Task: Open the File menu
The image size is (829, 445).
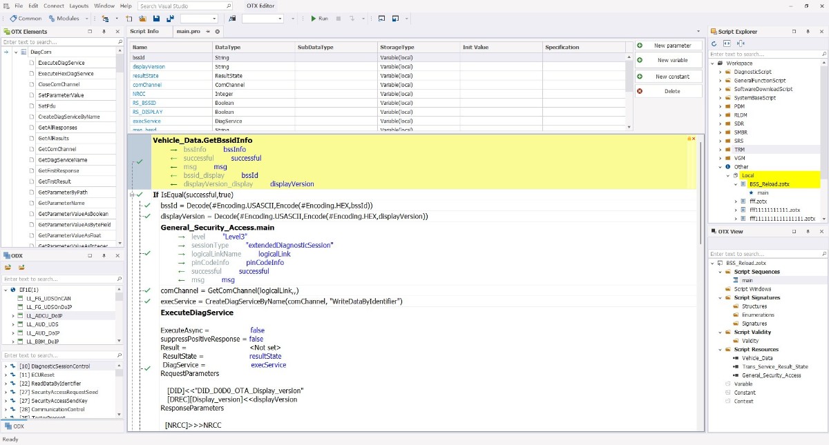Action: [19, 6]
